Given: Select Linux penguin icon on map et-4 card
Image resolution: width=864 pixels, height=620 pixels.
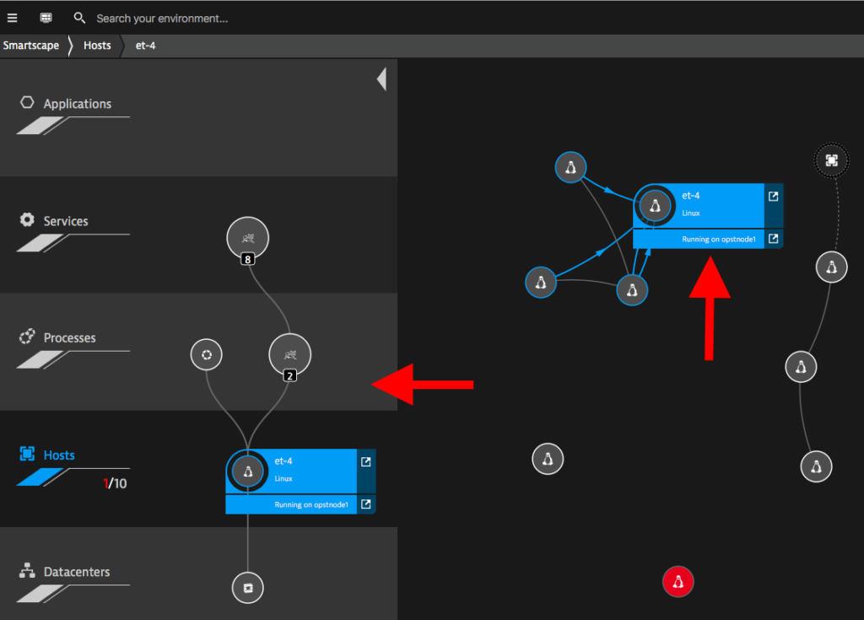Looking at the screenshot, I should pos(655,206).
